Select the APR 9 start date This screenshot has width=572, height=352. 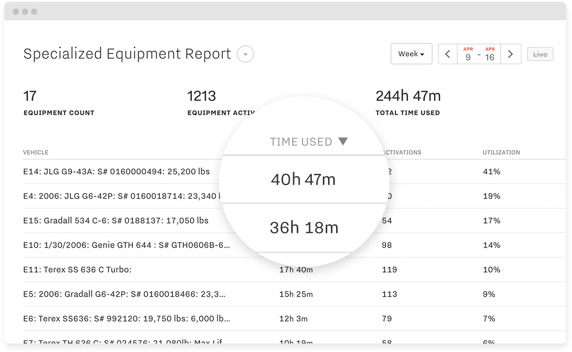click(x=468, y=54)
